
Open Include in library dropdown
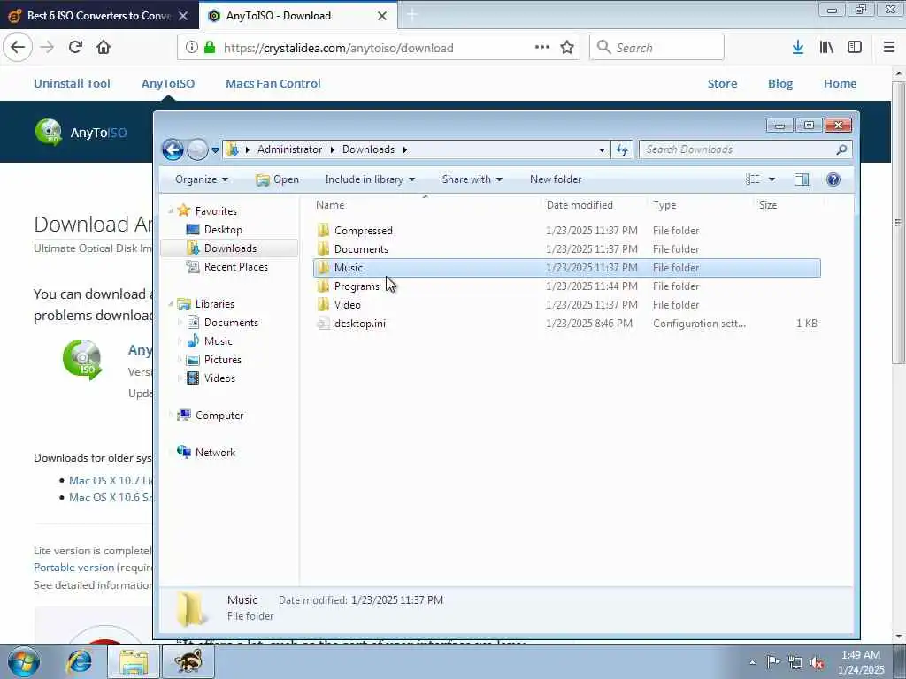pos(370,179)
